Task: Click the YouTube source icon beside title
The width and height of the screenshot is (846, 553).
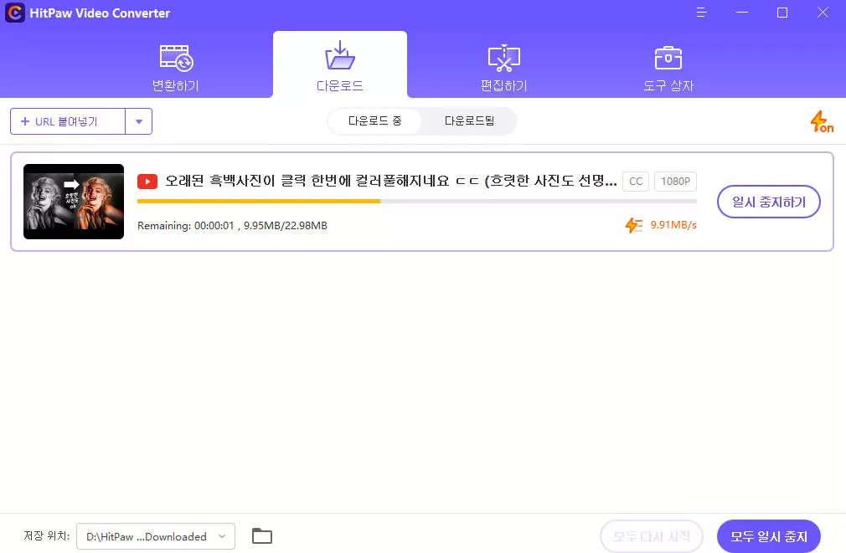Action: (147, 182)
